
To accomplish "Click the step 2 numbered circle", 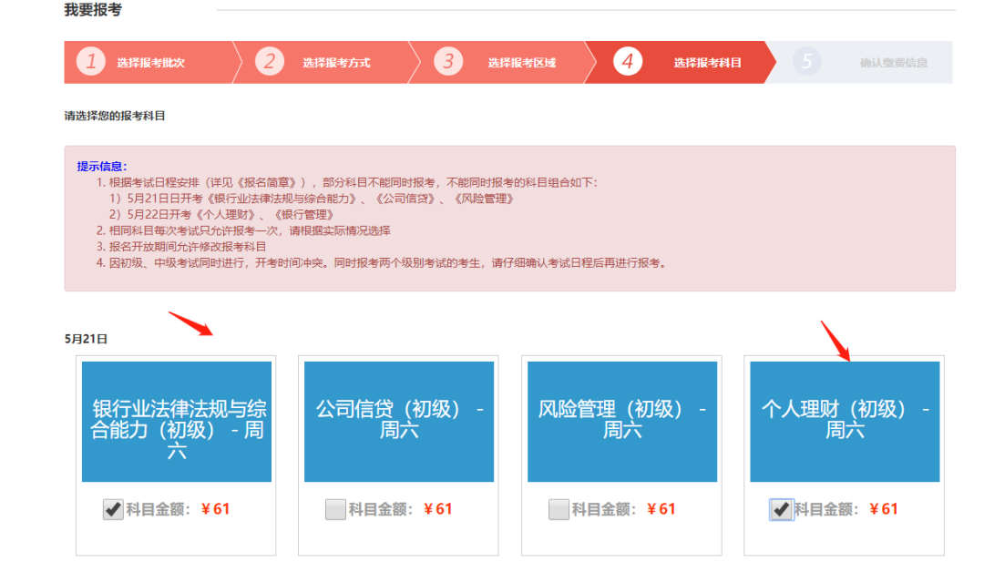I will coord(270,62).
